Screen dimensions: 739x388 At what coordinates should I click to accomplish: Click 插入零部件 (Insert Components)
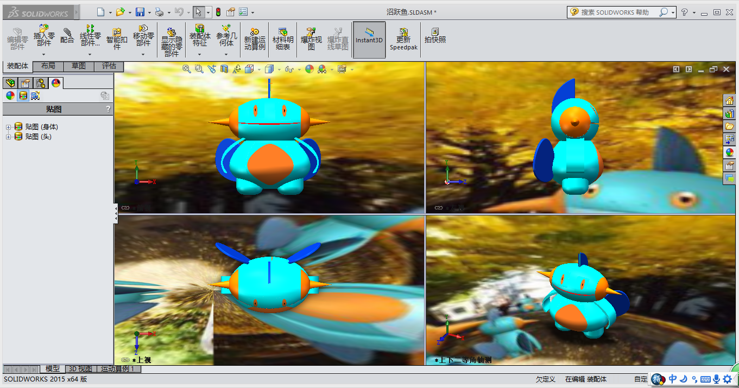44,35
